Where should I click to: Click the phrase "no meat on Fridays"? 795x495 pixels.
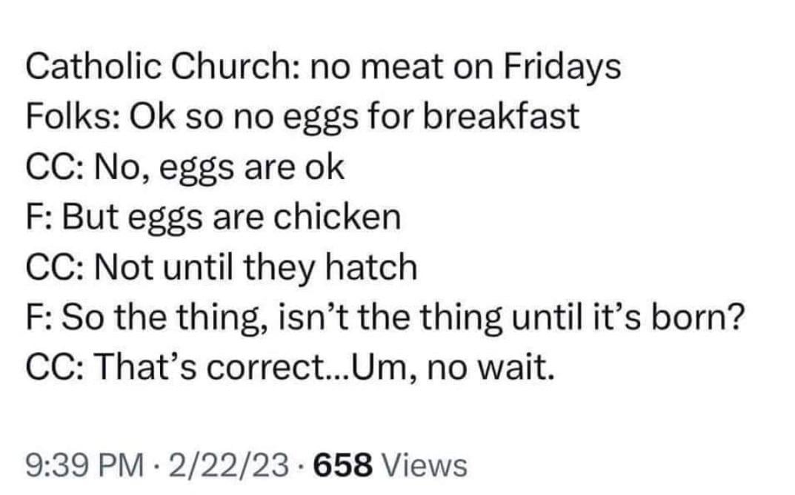pyautogui.click(x=459, y=68)
